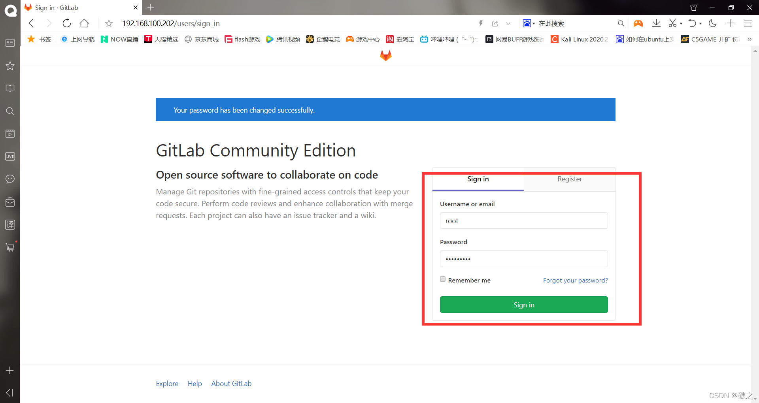This screenshot has width=759, height=403.
Task: Bookmark this page with the star
Action: point(109,24)
